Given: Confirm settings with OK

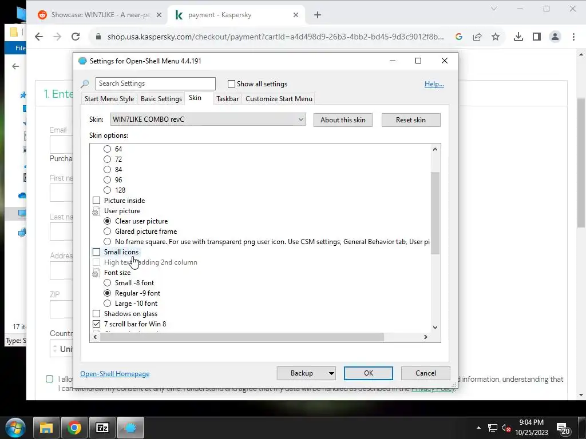Looking at the screenshot, I should click(369, 373).
